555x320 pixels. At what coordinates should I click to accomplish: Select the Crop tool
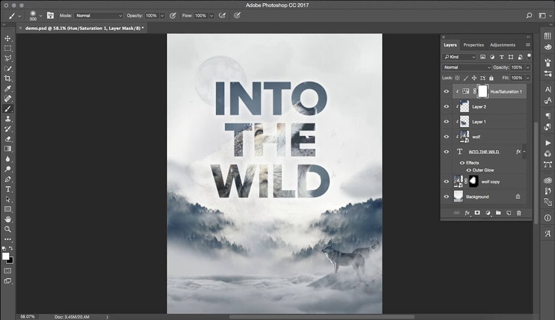pos(8,78)
